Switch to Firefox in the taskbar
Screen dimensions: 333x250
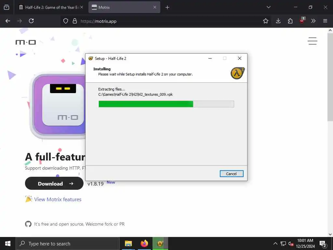(x=144, y=243)
